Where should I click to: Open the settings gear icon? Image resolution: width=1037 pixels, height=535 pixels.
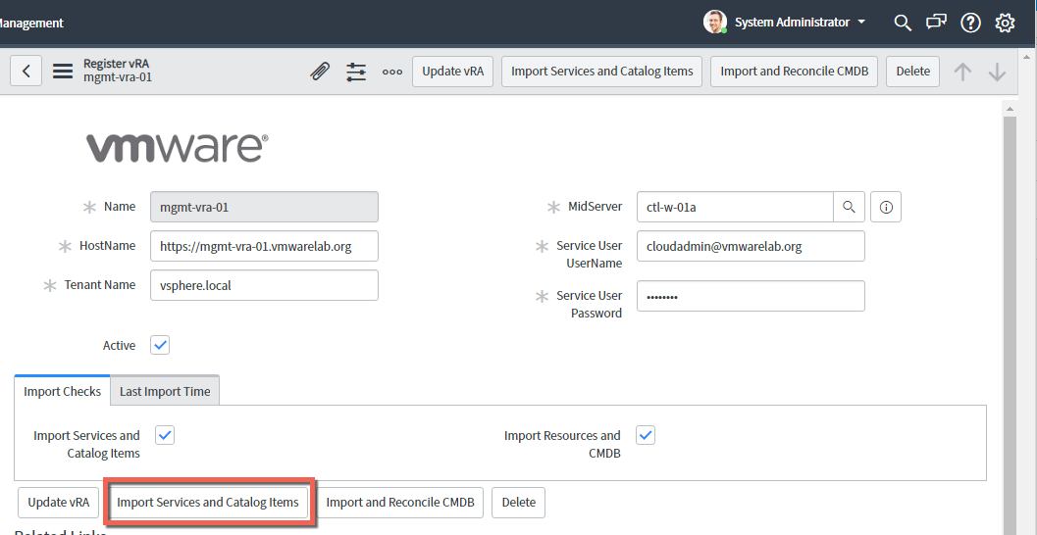[1005, 23]
